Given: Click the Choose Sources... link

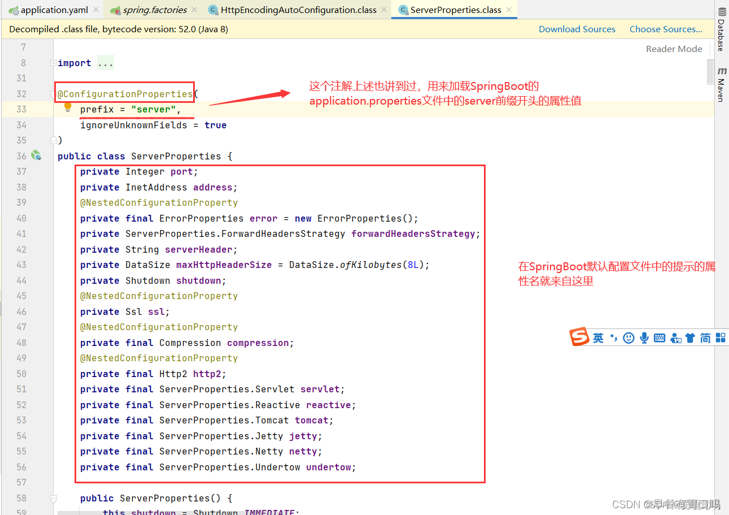Looking at the screenshot, I should 666,29.
